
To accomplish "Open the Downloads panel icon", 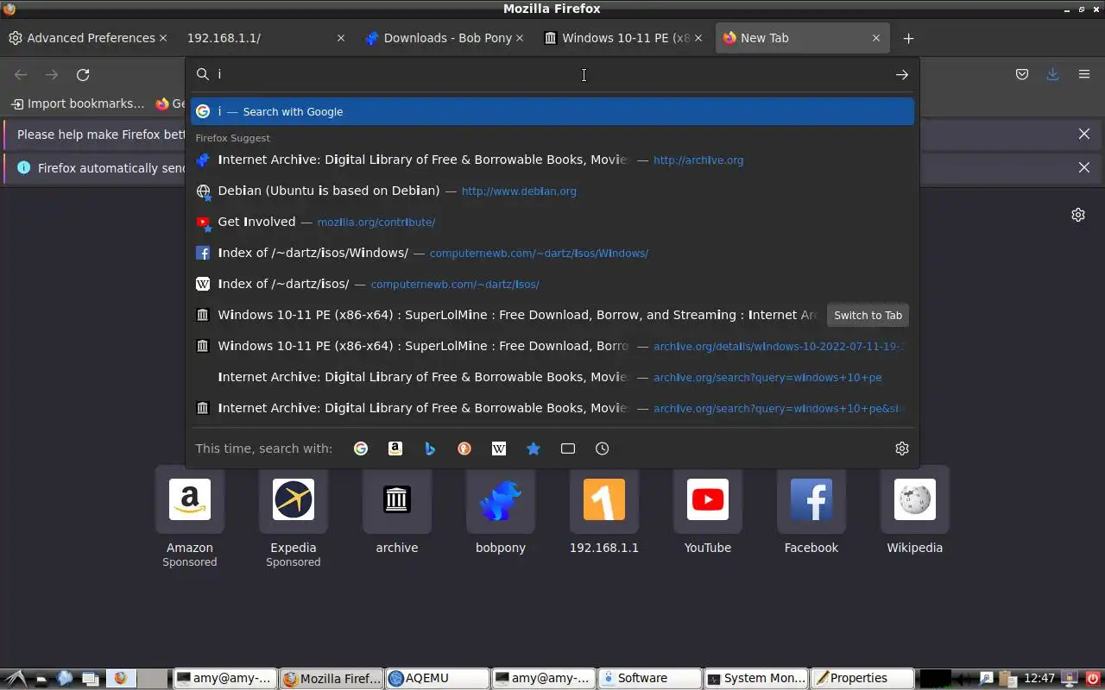I will pos(1052,75).
